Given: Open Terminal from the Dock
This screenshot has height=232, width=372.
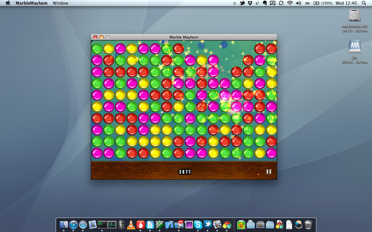Looking at the screenshot, I should 102,225.
